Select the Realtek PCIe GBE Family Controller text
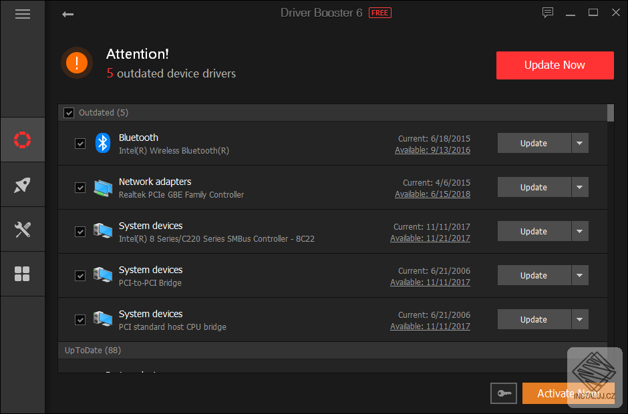628x414 pixels. click(181, 195)
